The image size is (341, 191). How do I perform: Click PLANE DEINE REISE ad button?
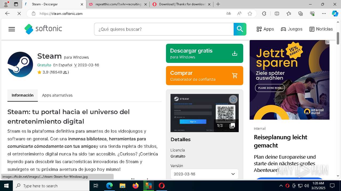[x=270, y=88]
